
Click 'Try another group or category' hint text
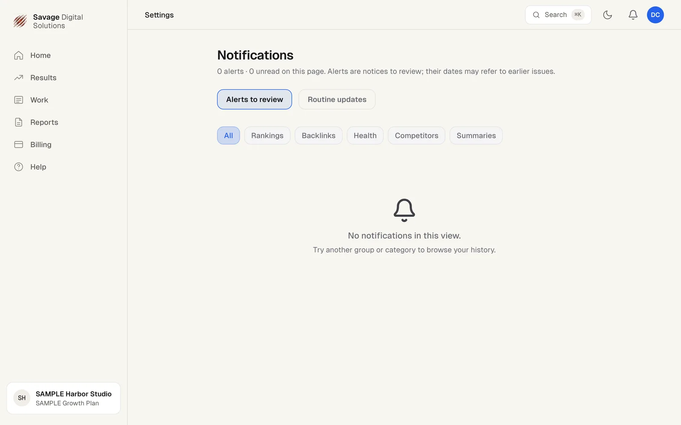(404, 250)
